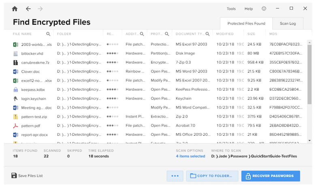Click the Copy to Folder button

click(212, 176)
